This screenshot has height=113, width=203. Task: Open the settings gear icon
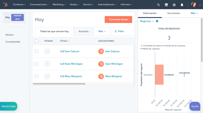[174, 5]
